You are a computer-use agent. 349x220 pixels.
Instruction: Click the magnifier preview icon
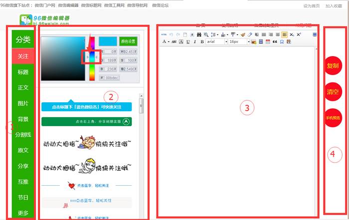point(206,35)
